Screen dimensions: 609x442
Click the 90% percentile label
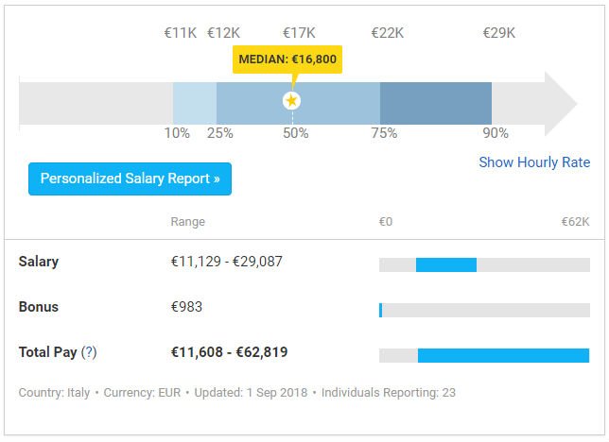click(x=496, y=133)
